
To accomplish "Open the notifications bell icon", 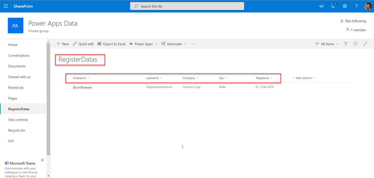I will (333, 6).
